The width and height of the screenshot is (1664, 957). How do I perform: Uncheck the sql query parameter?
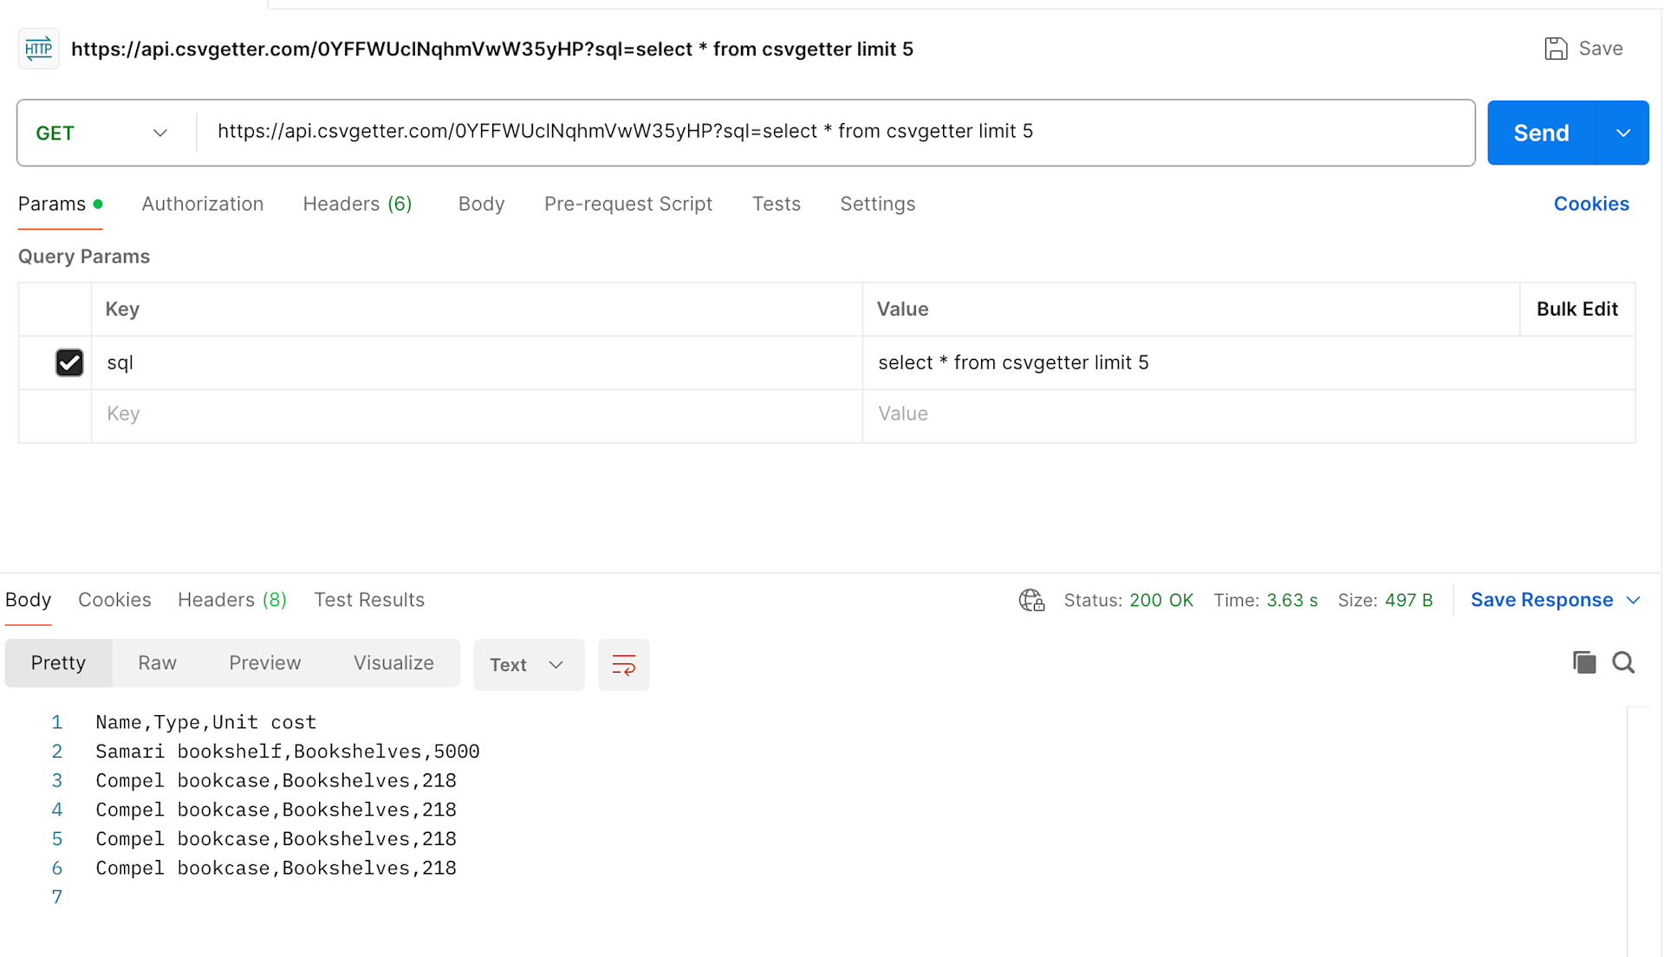tap(69, 362)
